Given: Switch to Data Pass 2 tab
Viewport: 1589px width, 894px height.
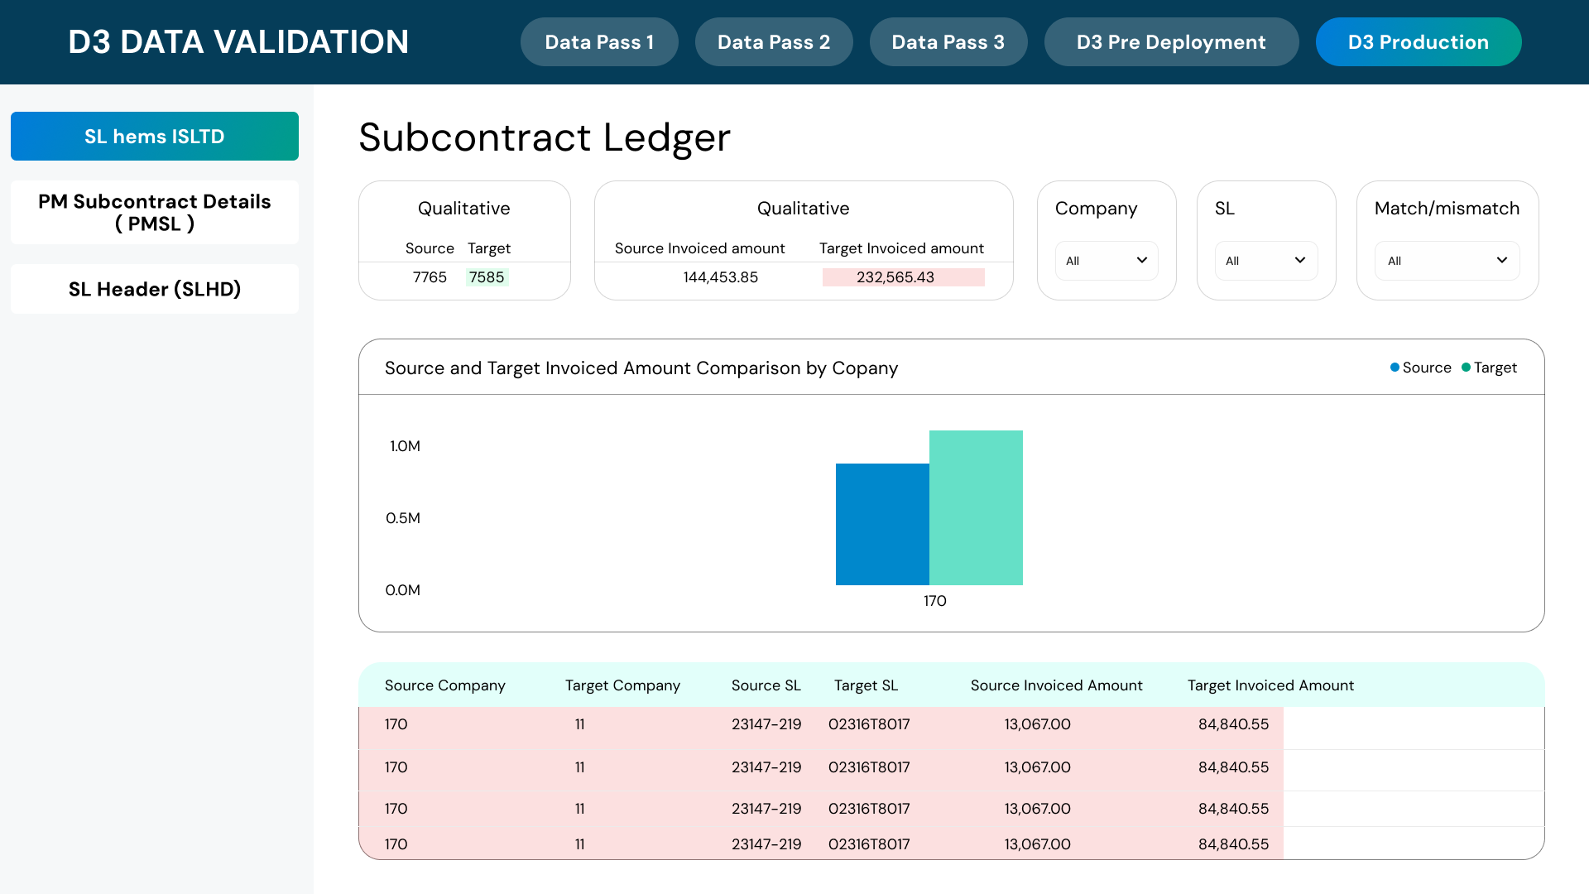Looking at the screenshot, I should pyautogui.click(x=774, y=42).
